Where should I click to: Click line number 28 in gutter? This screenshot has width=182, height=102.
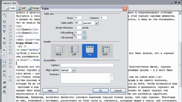10,80
